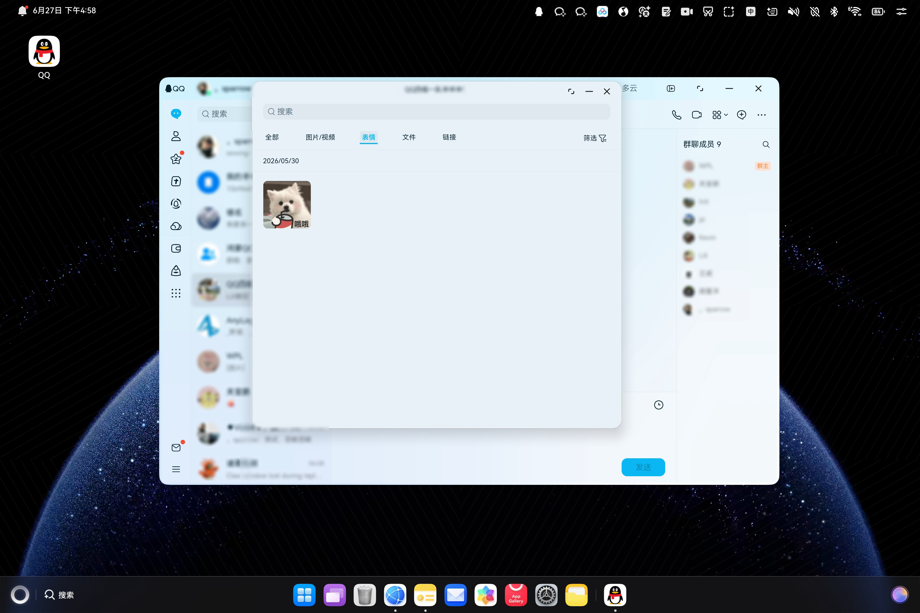Click the history search field
The width and height of the screenshot is (920, 613).
pyautogui.click(x=436, y=112)
